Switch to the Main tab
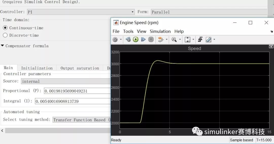The image size is (274, 144). pyautogui.click(x=8, y=68)
